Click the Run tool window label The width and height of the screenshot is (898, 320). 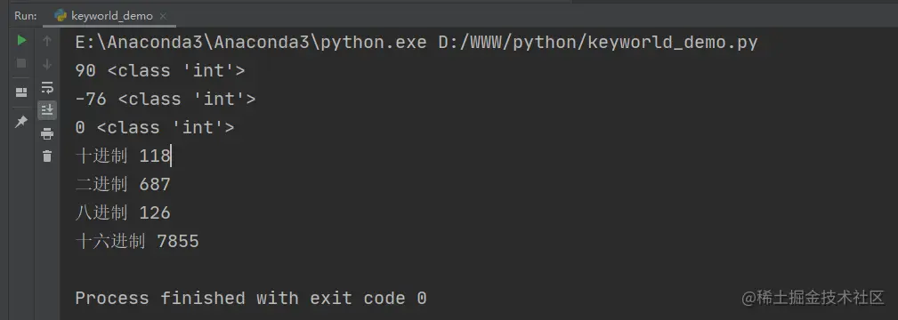point(26,16)
